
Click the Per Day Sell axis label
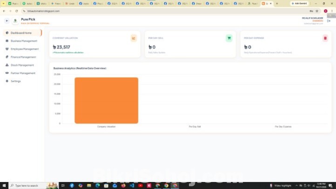(x=195, y=127)
